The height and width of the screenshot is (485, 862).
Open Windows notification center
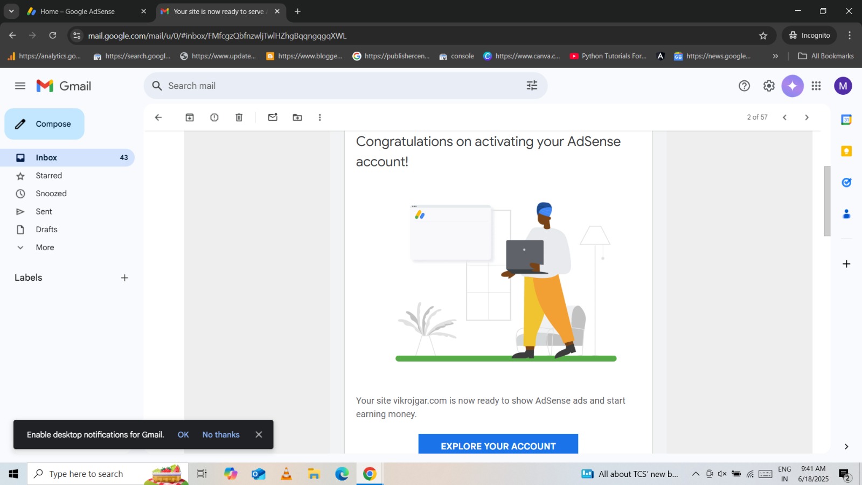(x=845, y=474)
